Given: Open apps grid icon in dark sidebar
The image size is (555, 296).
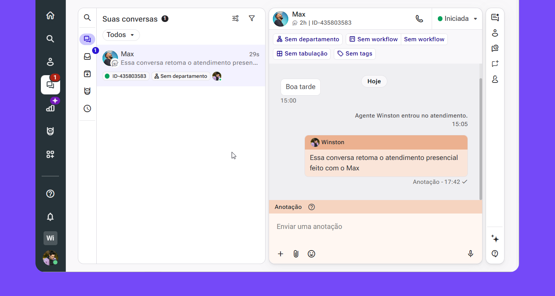Looking at the screenshot, I should pos(50,154).
